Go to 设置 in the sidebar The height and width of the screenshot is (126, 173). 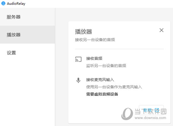coord(27,52)
